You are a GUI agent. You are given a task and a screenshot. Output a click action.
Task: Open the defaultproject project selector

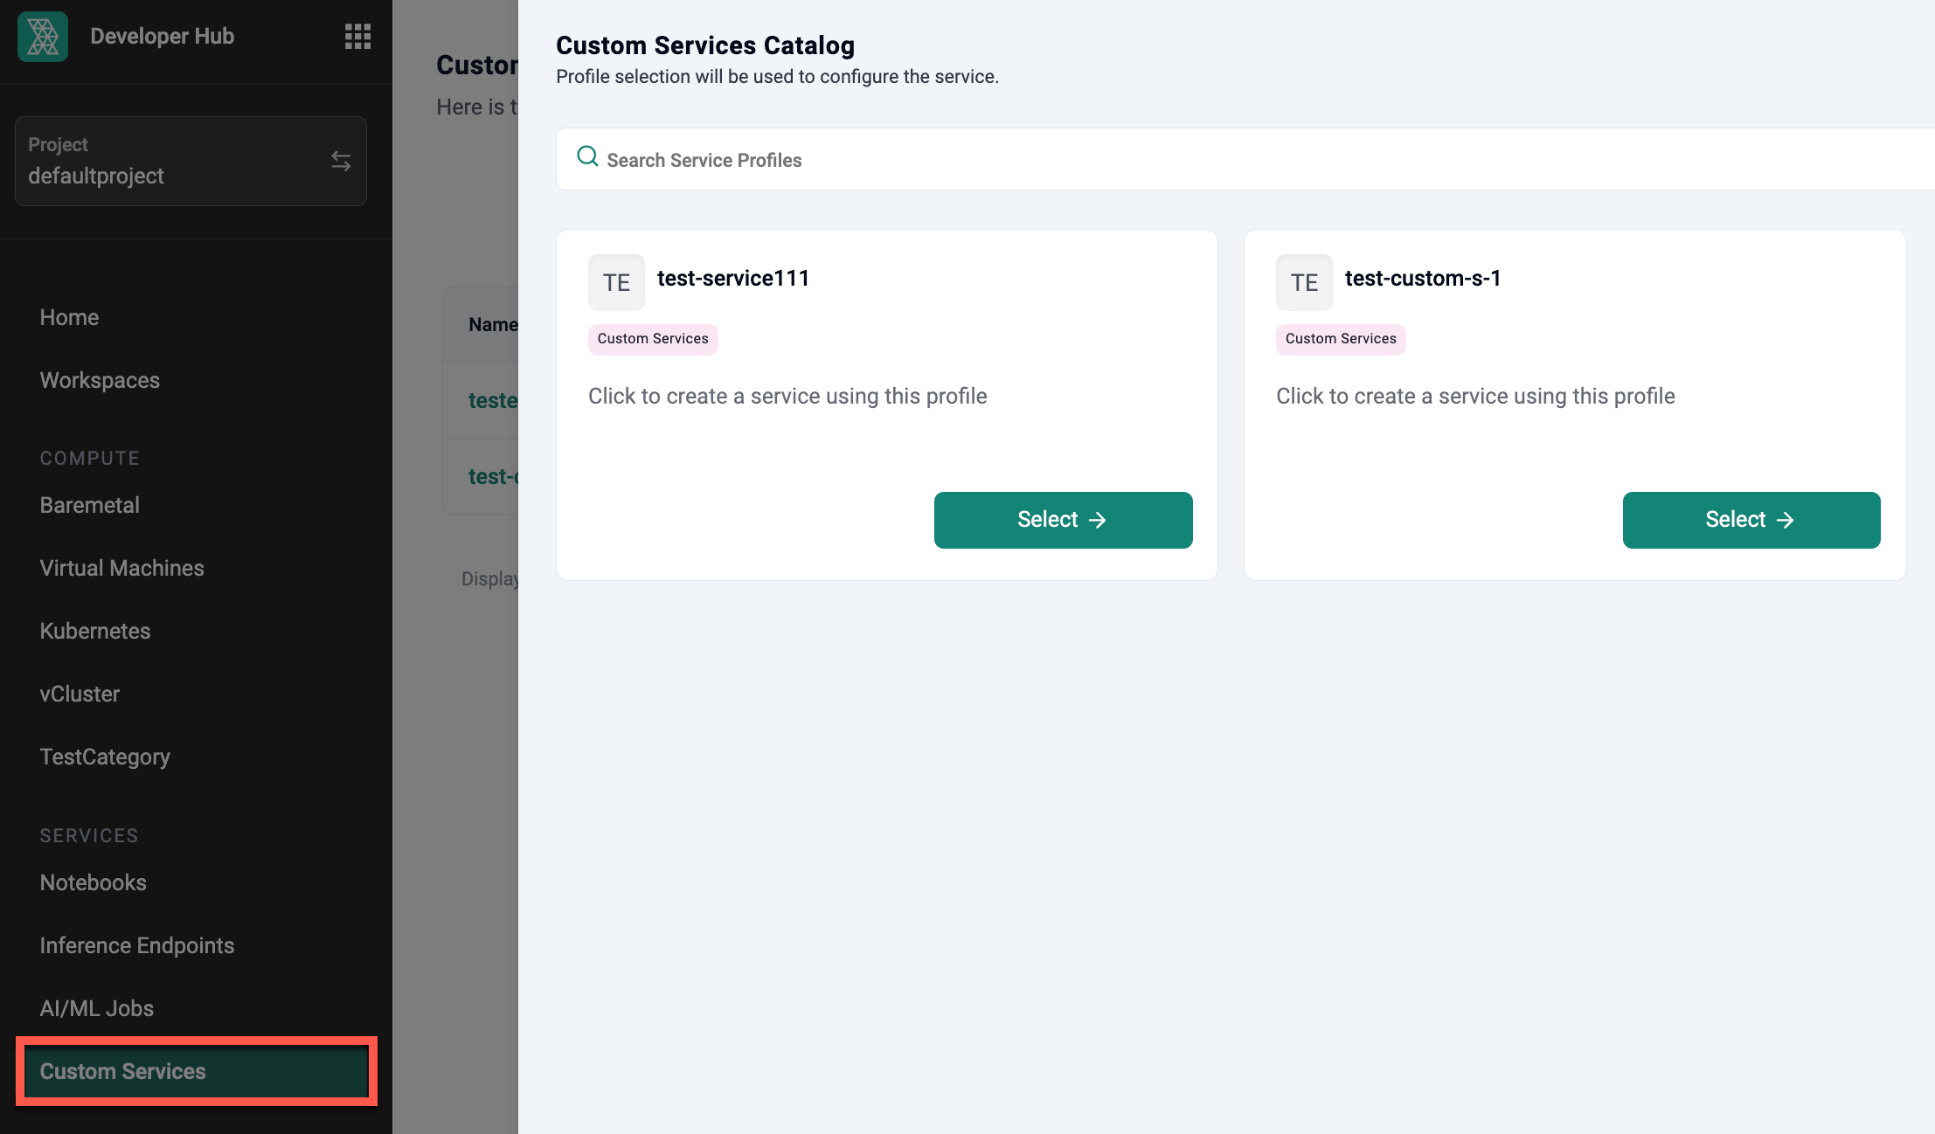[x=175, y=162]
